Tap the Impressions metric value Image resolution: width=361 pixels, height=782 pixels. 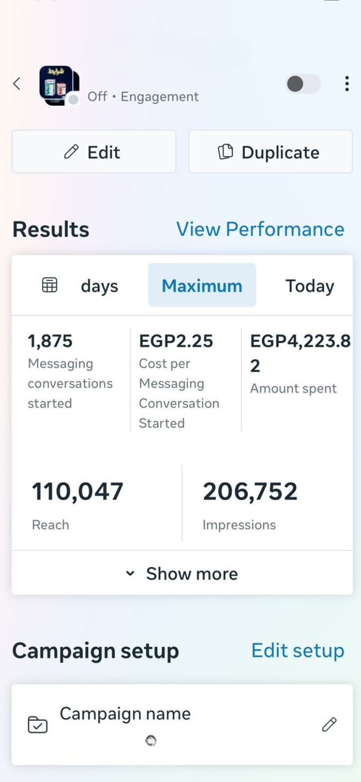[250, 492]
